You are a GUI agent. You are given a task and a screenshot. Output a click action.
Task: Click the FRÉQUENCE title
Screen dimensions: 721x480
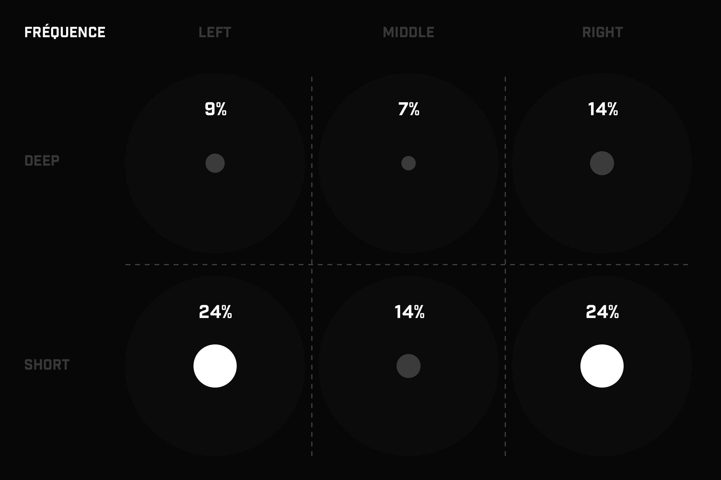click(x=65, y=32)
